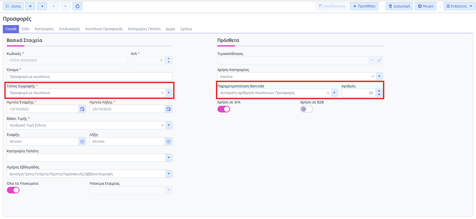Turn off Όλα τα Υποκ/ματα switch
This screenshot has height=219, width=476.
click(x=13, y=190)
